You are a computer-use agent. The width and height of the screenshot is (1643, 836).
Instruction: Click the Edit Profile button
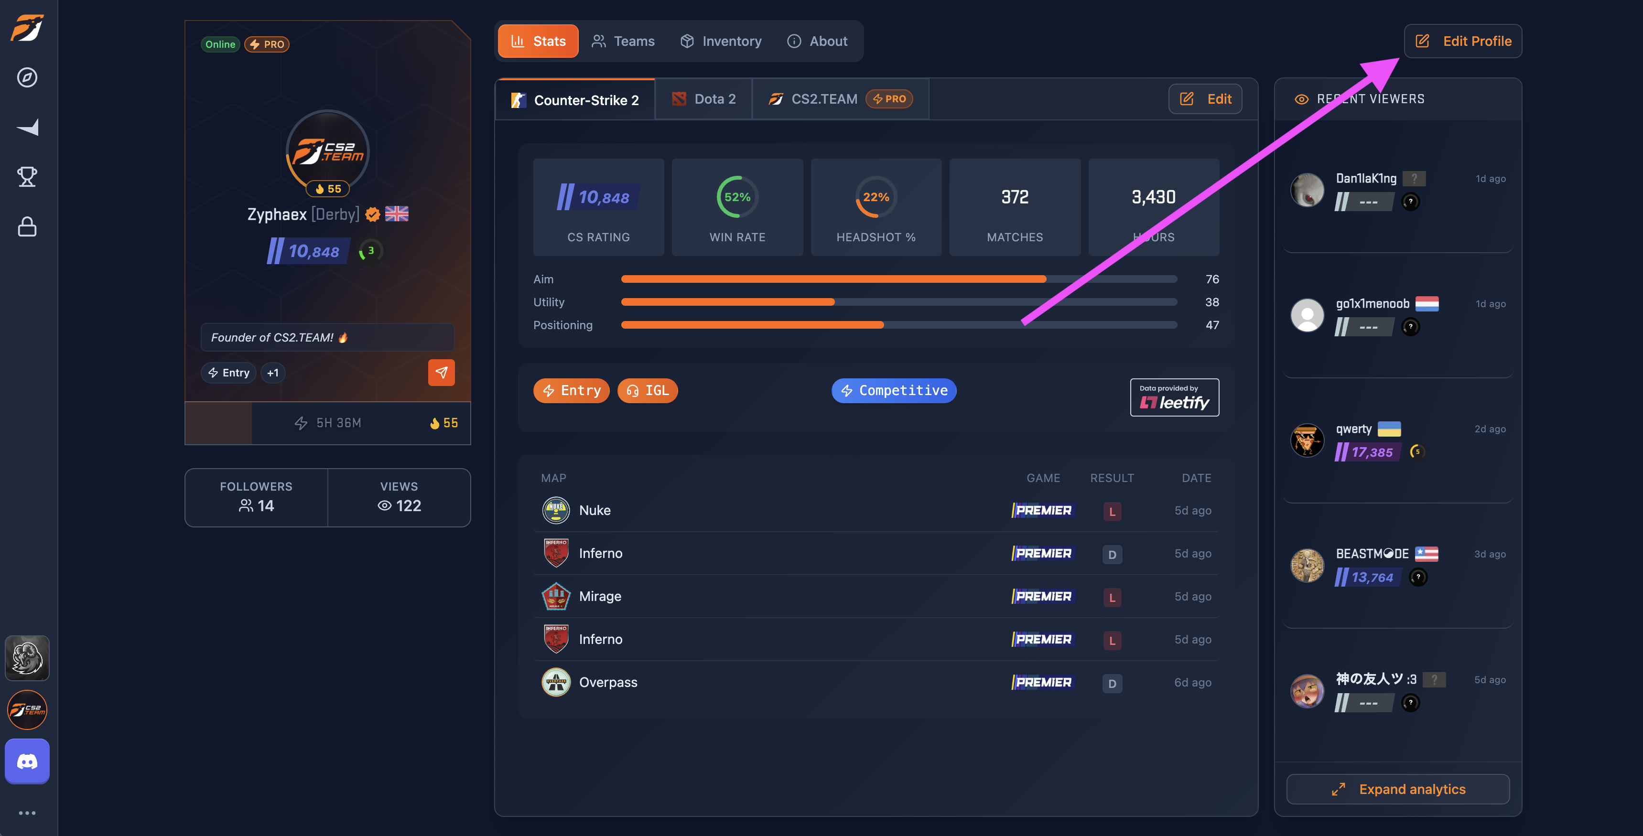[x=1462, y=41]
